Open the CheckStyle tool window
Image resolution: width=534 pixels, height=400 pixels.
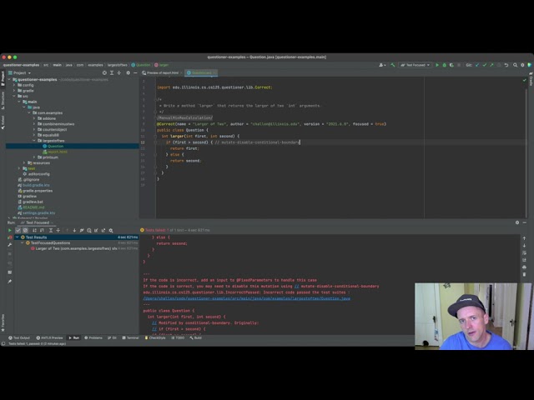[x=155, y=337]
